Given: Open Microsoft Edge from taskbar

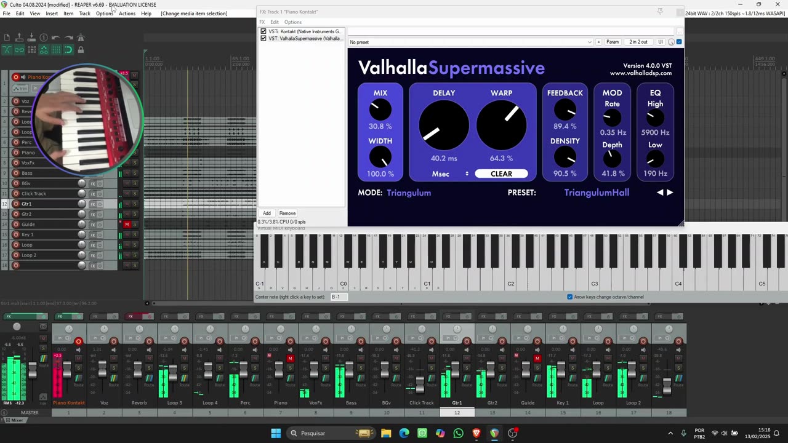Looking at the screenshot, I should coord(404,433).
